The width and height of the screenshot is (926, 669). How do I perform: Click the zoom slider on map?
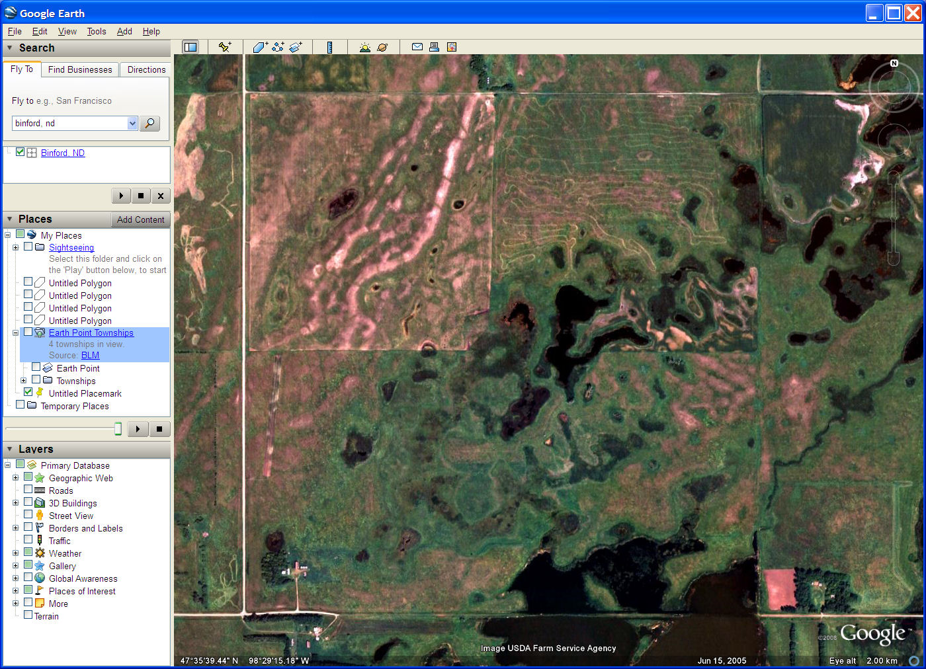(x=894, y=218)
